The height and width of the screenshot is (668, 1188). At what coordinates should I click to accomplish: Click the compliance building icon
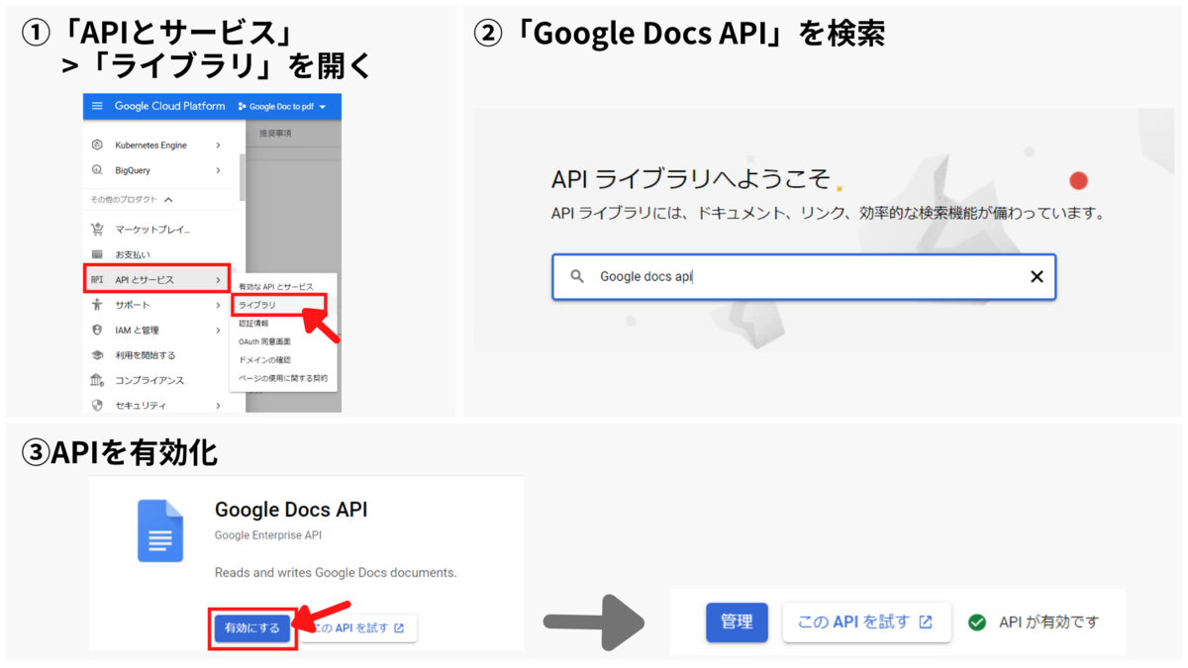click(x=97, y=380)
